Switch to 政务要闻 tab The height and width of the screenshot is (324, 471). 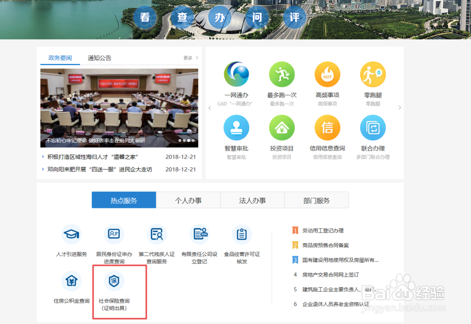pyautogui.click(x=60, y=58)
